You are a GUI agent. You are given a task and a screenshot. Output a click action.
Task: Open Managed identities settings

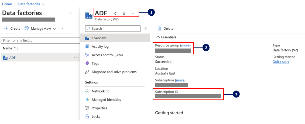tap(106, 99)
